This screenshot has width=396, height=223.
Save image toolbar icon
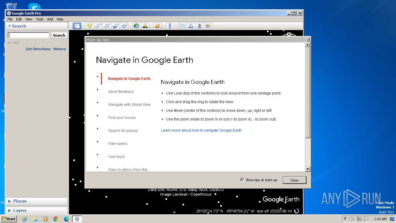coord(200,26)
